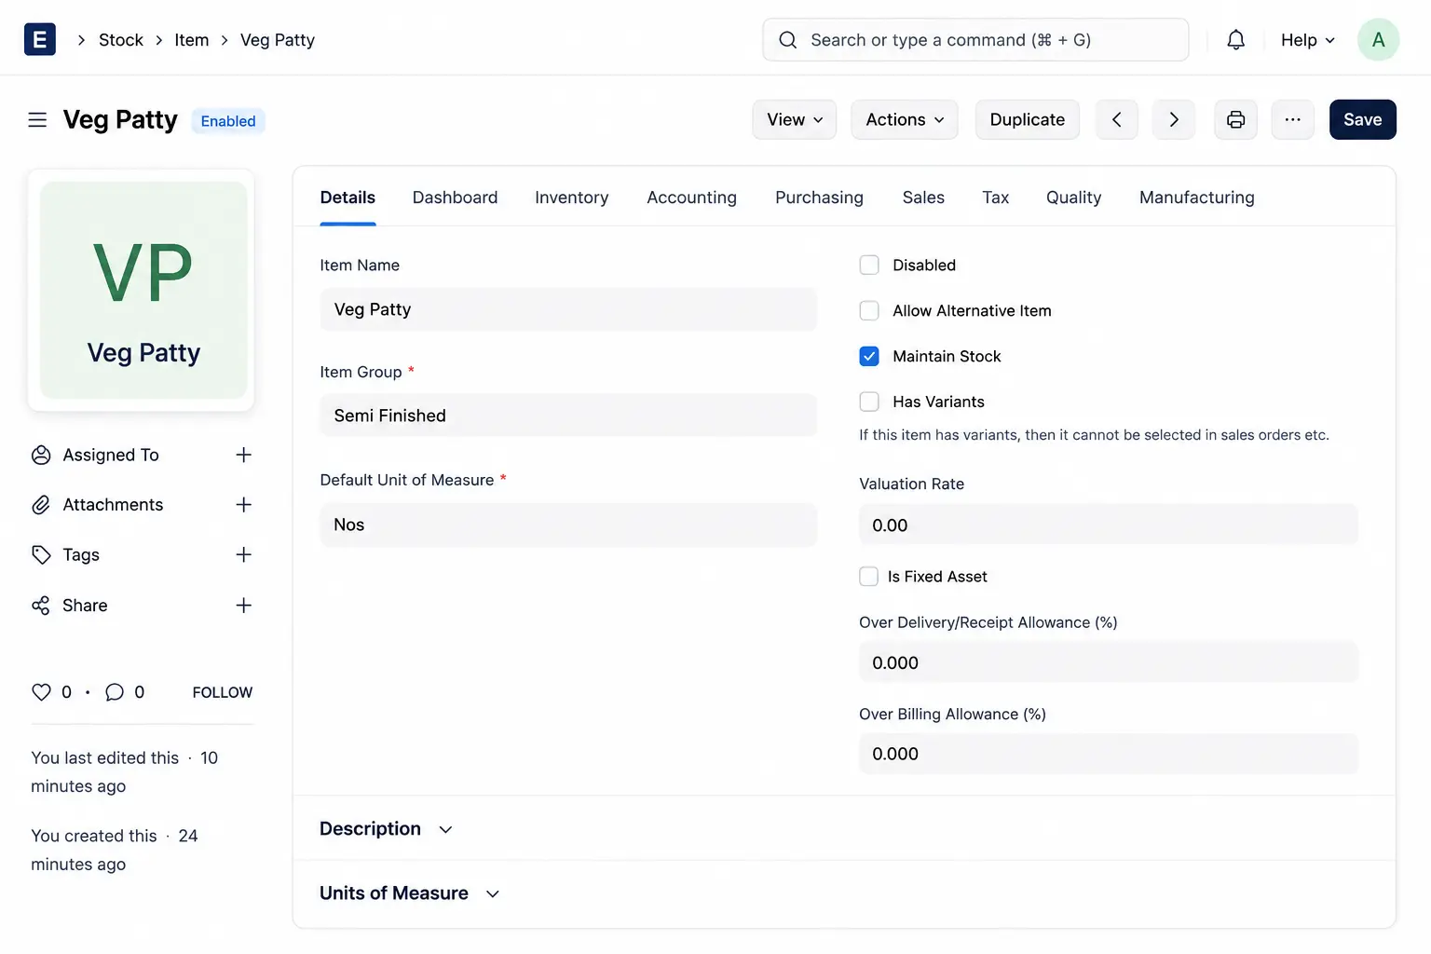This screenshot has height=954, width=1431.
Task: Click the Enabled status badge
Action: (228, 121)
